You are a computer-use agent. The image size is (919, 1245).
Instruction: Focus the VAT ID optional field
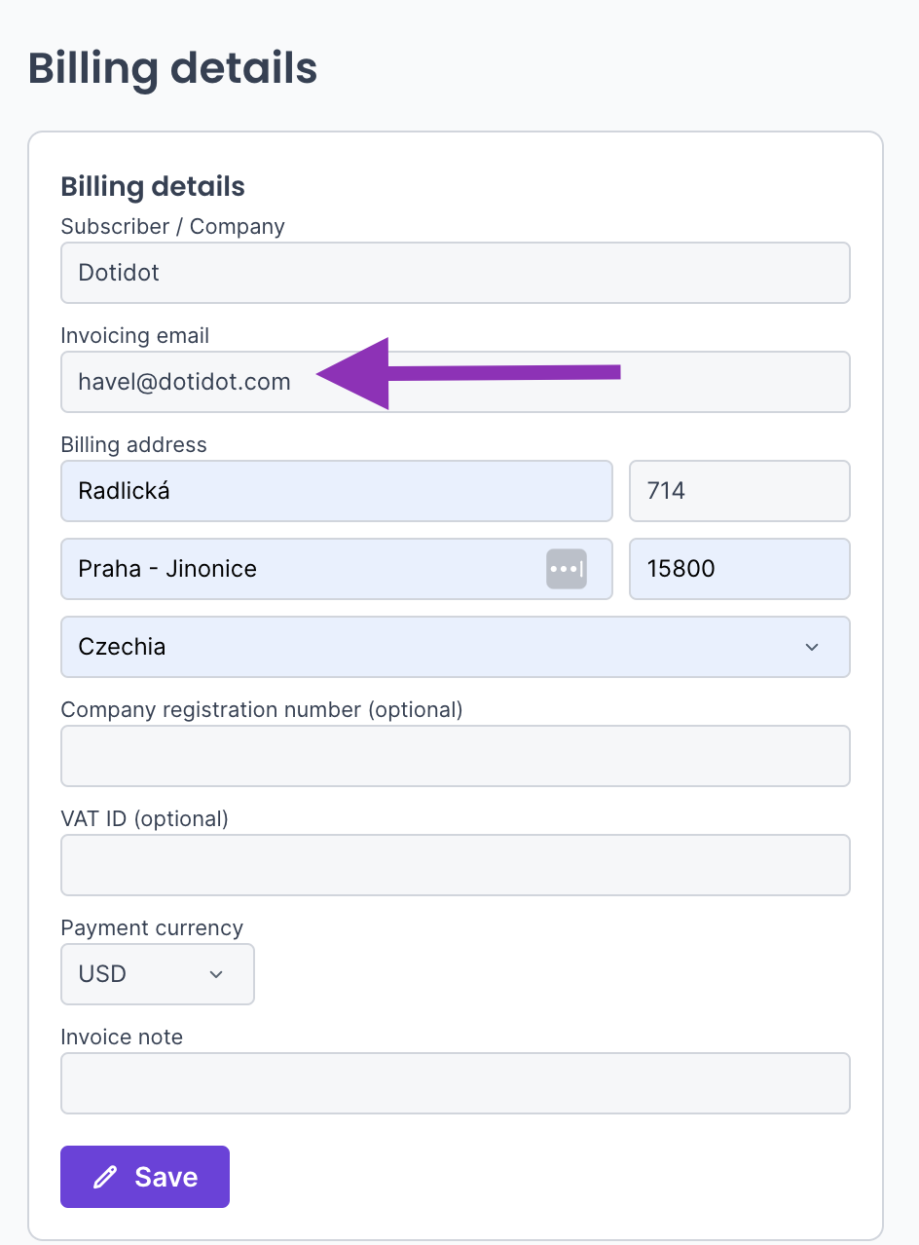click(456, 865)
